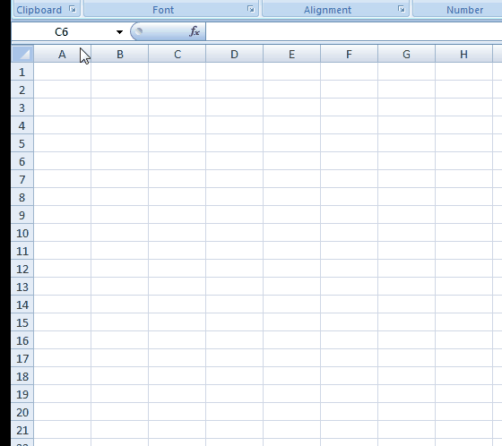502x446 pixels.
Task: Click cell A1
Action: coord(62,72)
